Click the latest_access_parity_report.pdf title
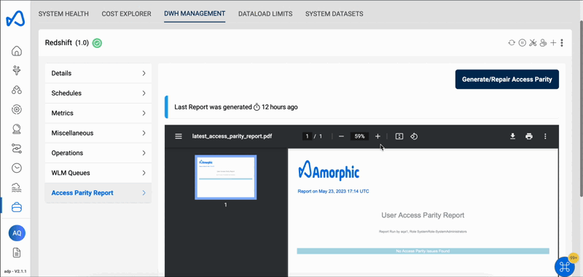Image resolution: width=583 pixels, height=277 pixels. [232, 136]
